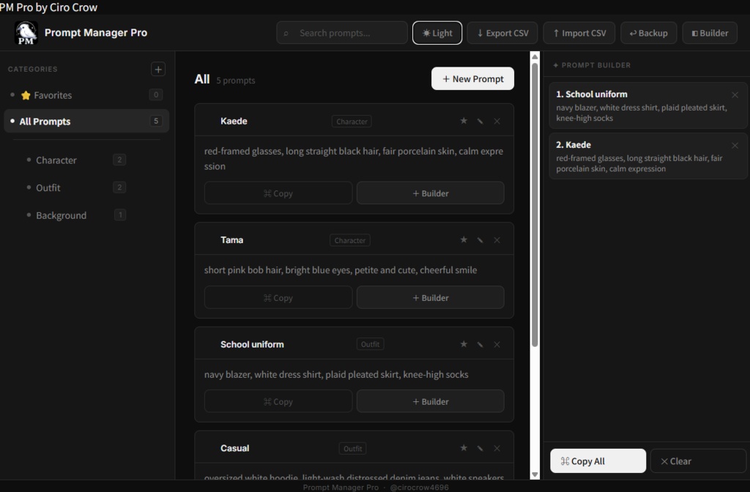The image size is (750, 492).
Task: Filter by Character category
Action: point(76,160)
